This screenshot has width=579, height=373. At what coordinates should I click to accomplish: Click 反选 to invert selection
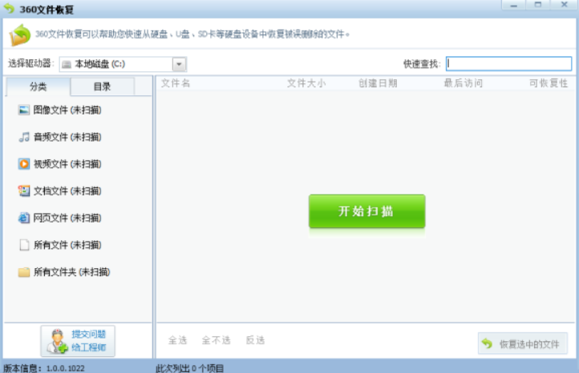256,340
